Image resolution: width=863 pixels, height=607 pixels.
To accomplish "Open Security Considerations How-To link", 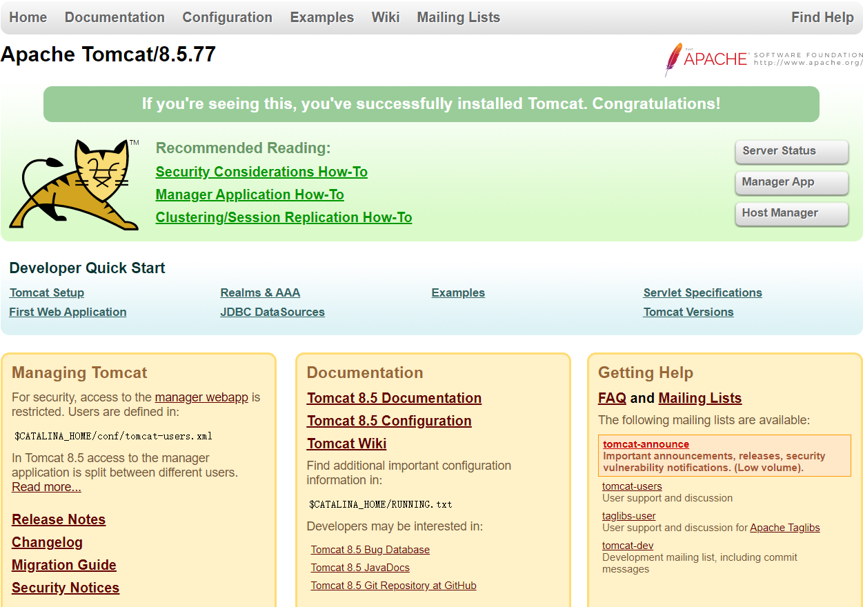I will 261,172.
